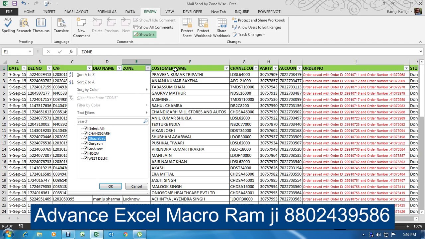The image size is (425, 239).
Task: Open the DEO NAME column filter dropdown
Action: (x=119, y=68)
